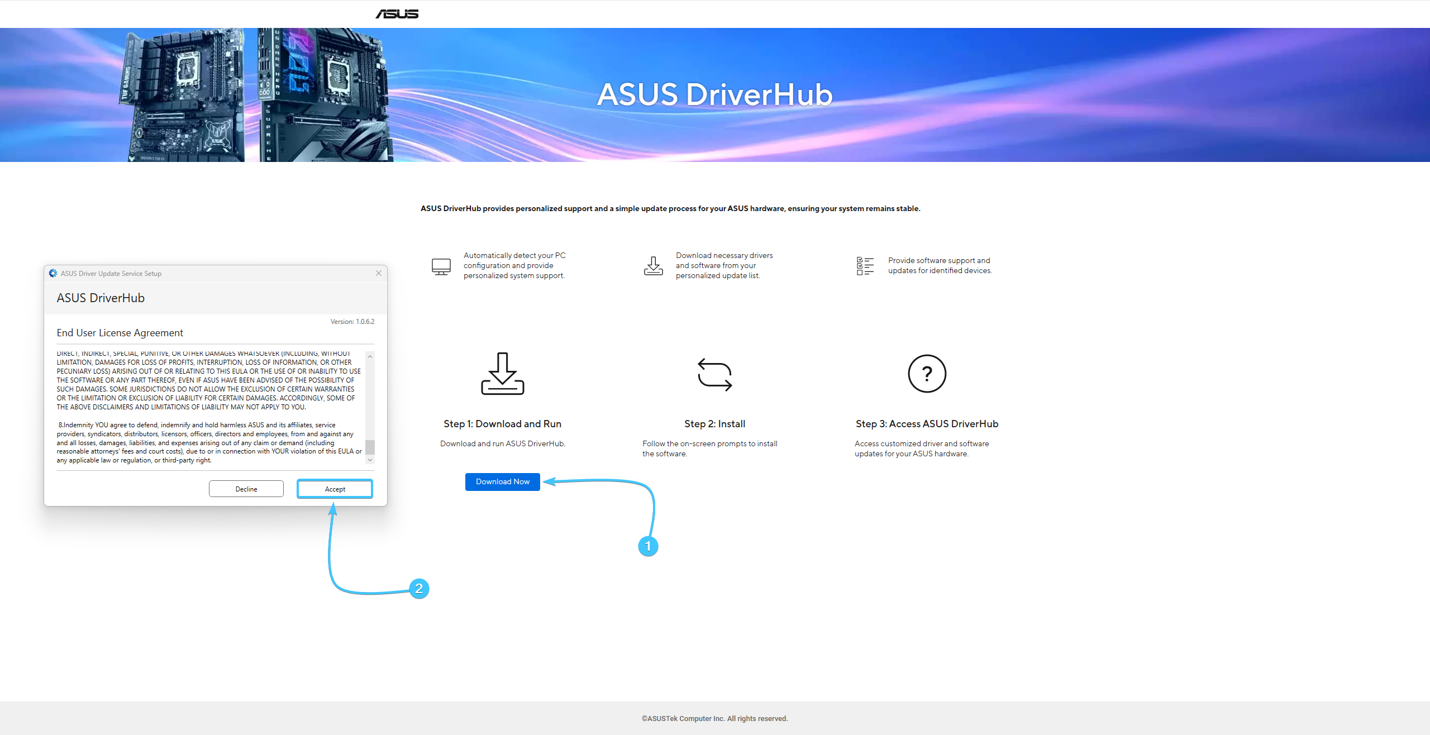Click the setup dialog gear icon

(53, 273)
